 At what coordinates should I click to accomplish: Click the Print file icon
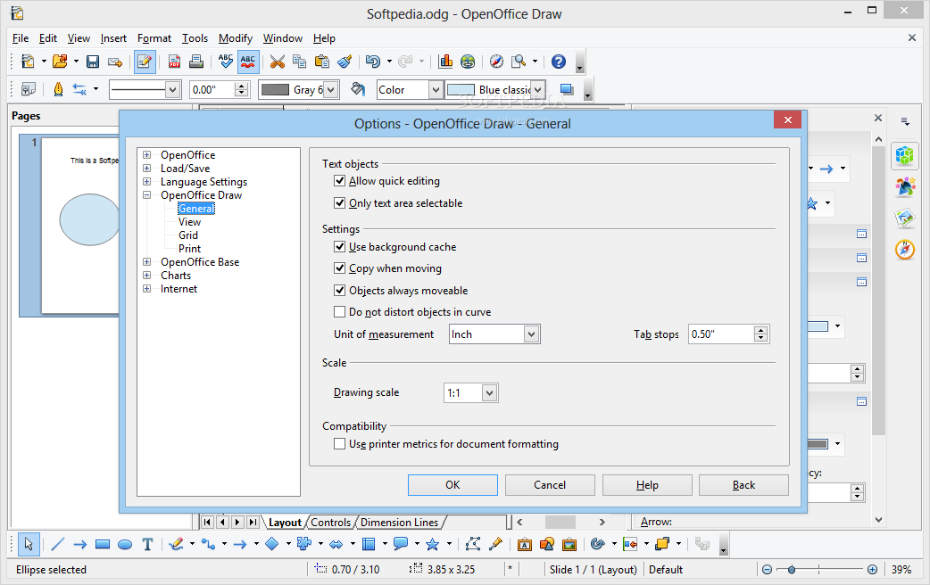pos(196,62)
